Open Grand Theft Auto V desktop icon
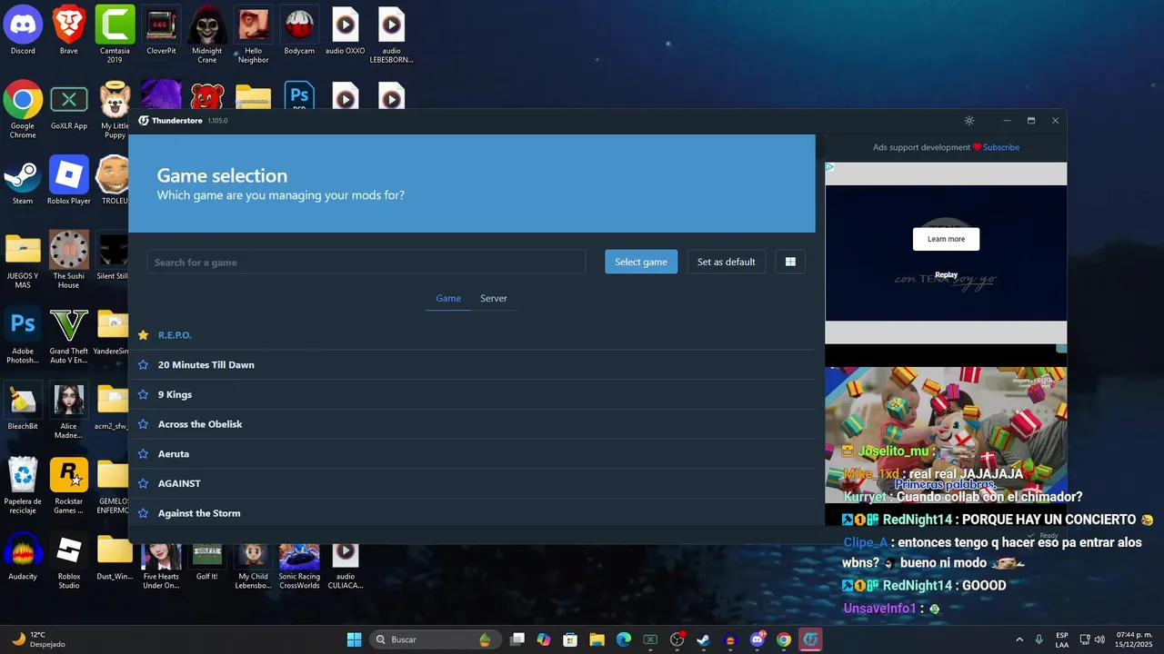 69,334
